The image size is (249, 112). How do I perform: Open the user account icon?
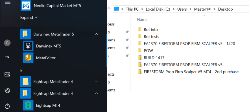point(7,43)
